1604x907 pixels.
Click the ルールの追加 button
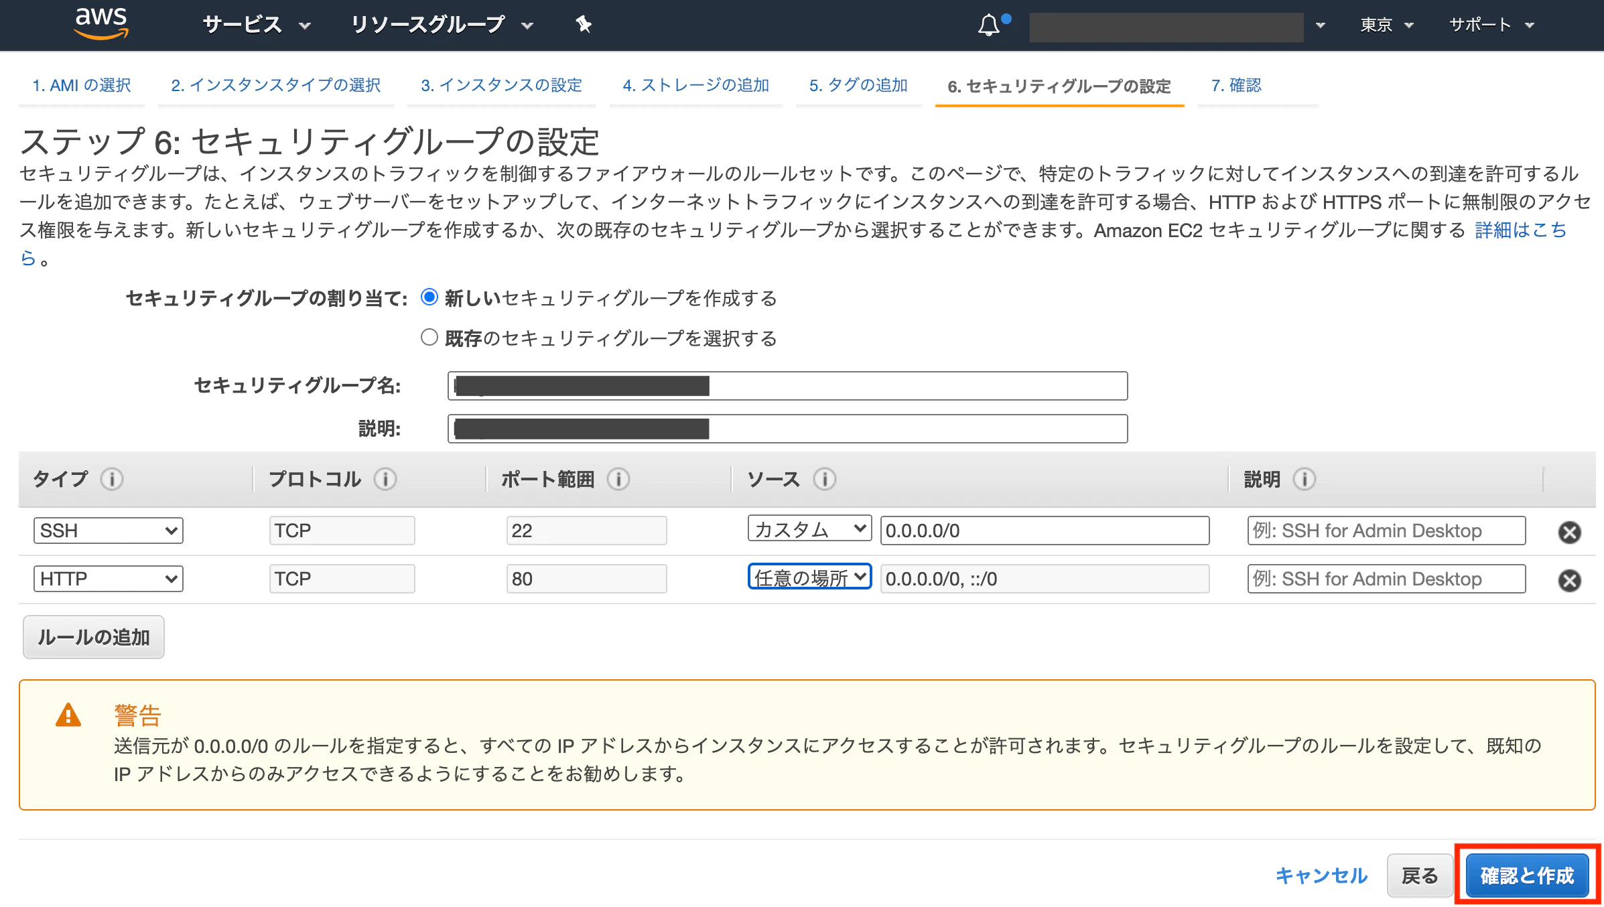click(x=94, y=637)
